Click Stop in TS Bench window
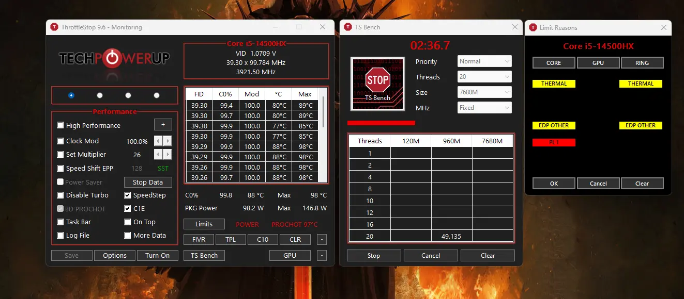 tap(374, 255)
